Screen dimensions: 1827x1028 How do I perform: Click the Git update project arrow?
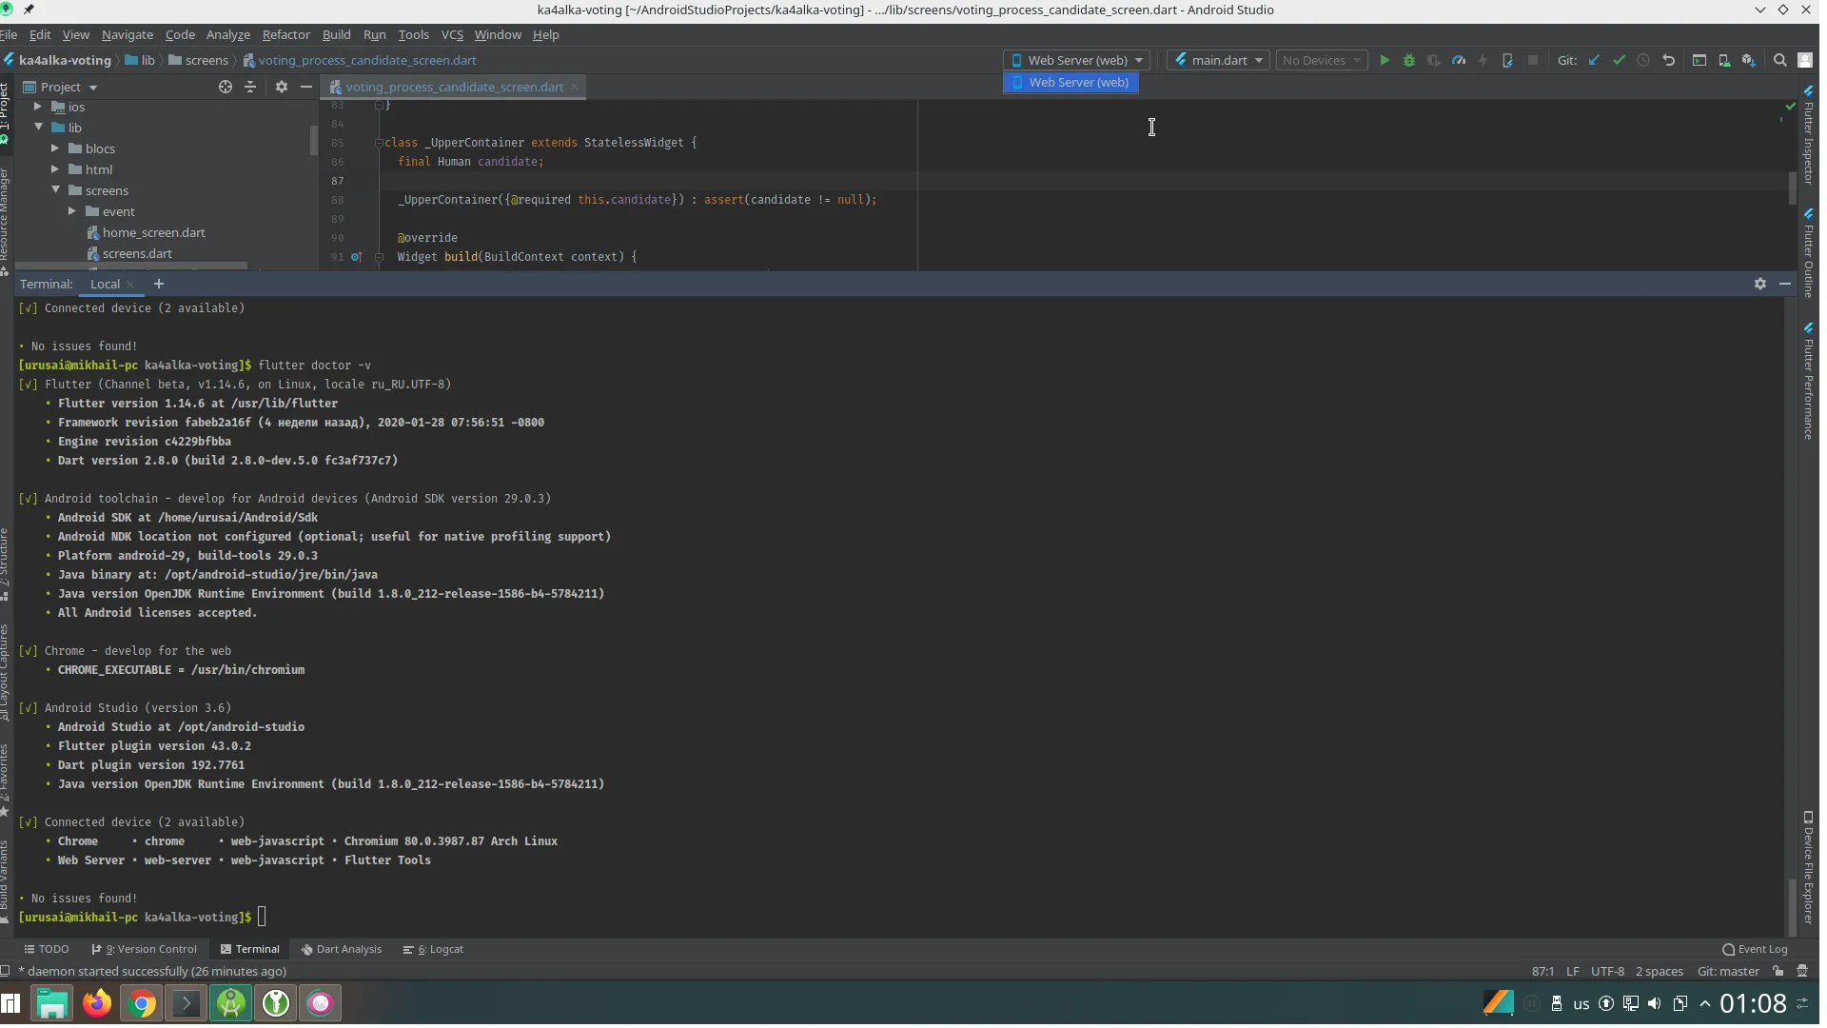(x=1594, y=60)
